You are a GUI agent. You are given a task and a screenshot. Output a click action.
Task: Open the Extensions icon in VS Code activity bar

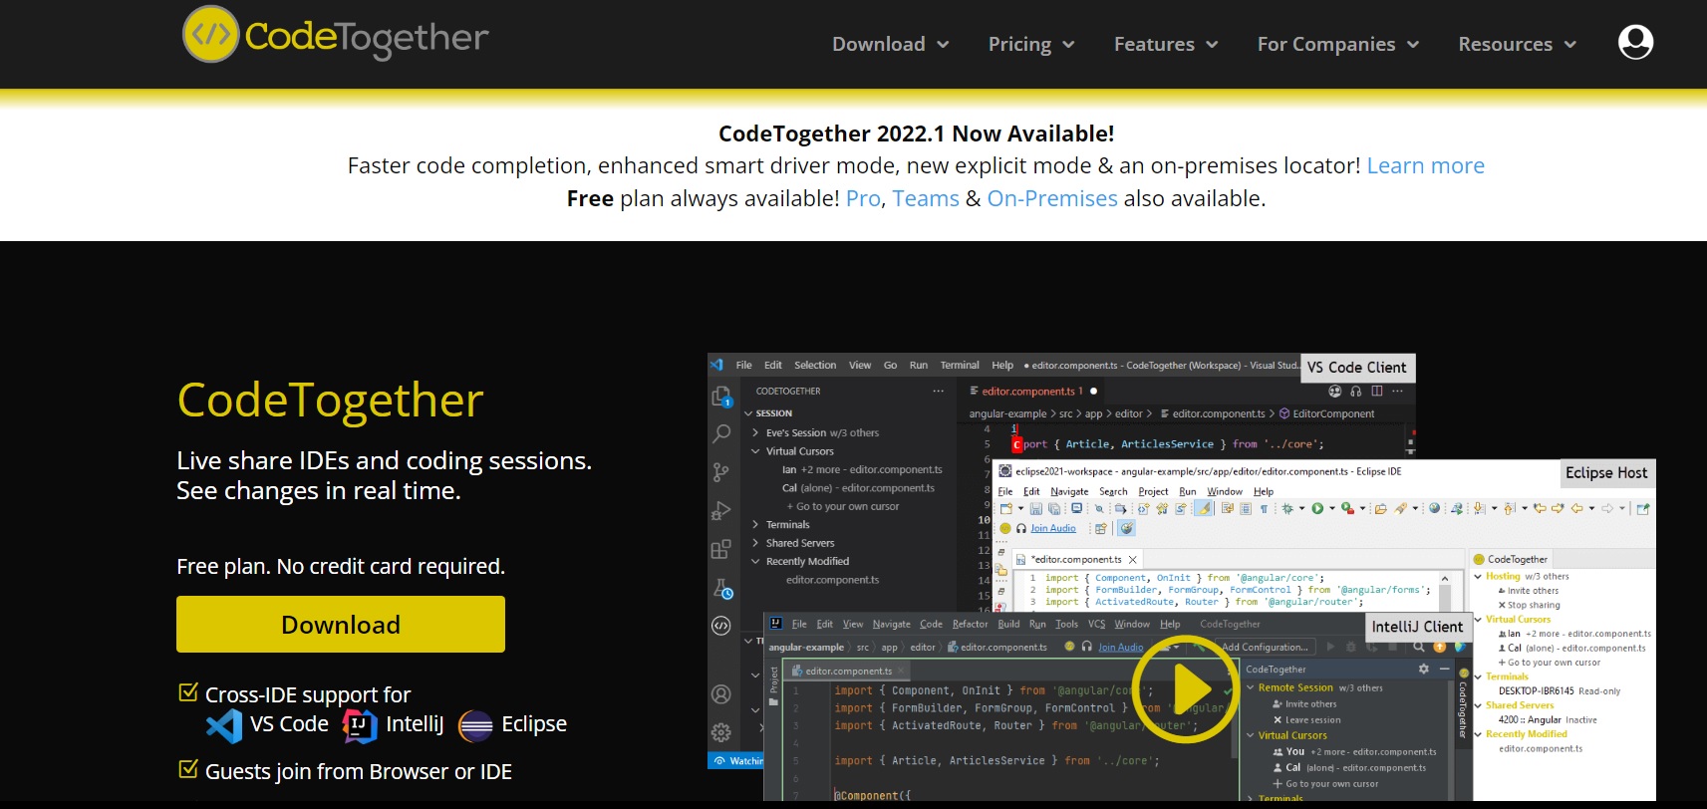pos(721,549)
